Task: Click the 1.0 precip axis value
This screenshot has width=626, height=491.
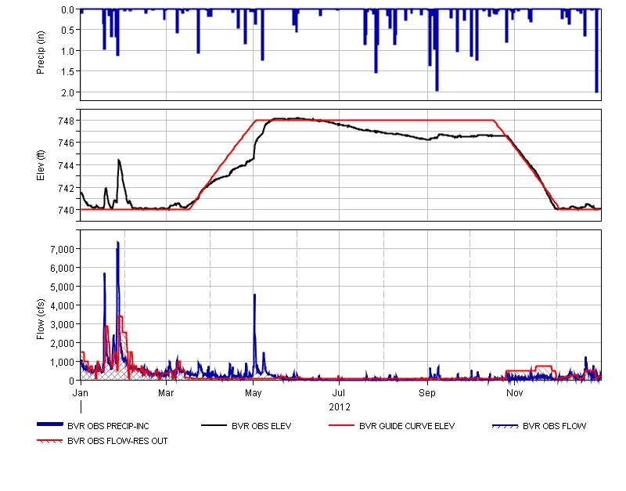Action: pyautogui.click(x=68, y=51)
